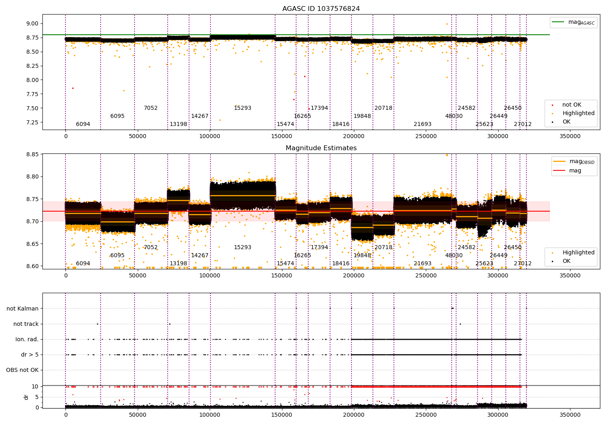Click OBSID label '15293' in top plot
This screenshot has width=606, height=424.
tap(242, 108)
